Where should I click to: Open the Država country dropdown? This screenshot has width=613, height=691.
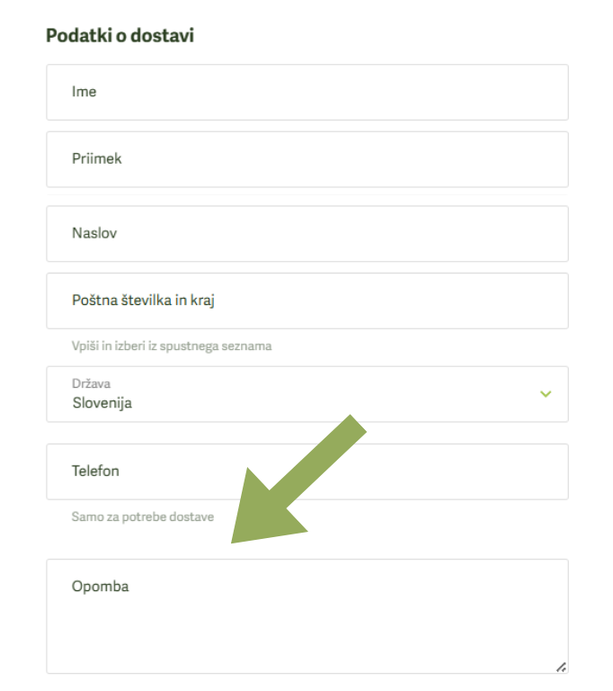point(307,394)
